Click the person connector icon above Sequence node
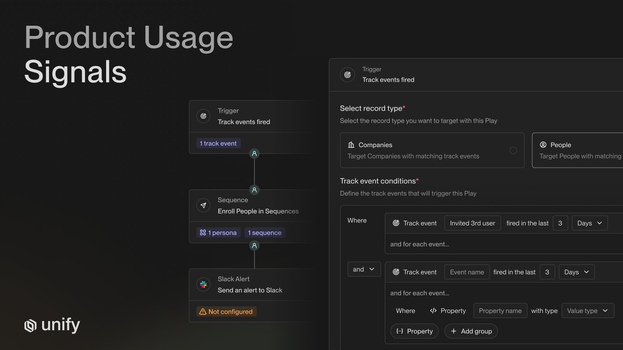 [x=254, y=190]
